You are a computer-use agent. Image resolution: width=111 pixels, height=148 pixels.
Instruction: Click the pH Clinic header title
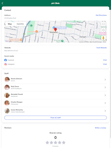tap(55, 3)
